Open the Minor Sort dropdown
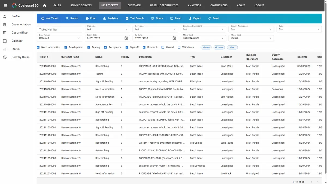 click(x=251, y=38)
